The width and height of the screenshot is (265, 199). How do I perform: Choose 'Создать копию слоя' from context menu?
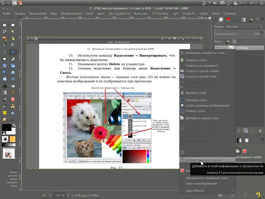click(201, 76)
